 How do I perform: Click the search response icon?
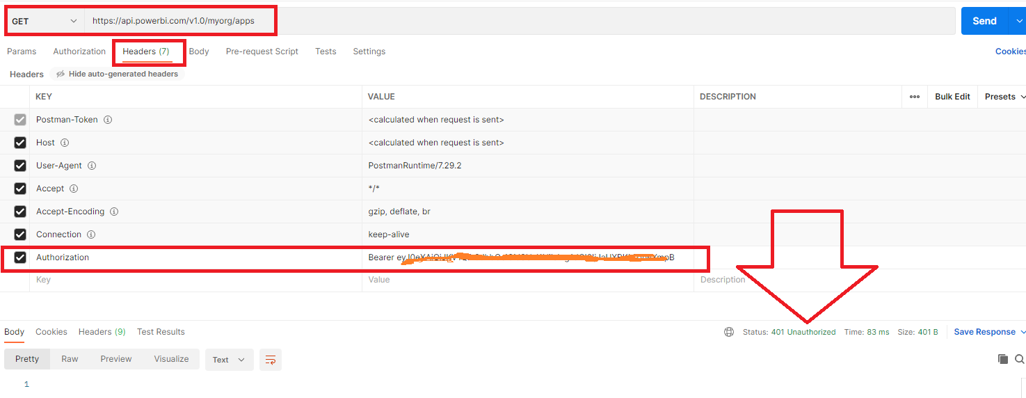point(1020,359)
